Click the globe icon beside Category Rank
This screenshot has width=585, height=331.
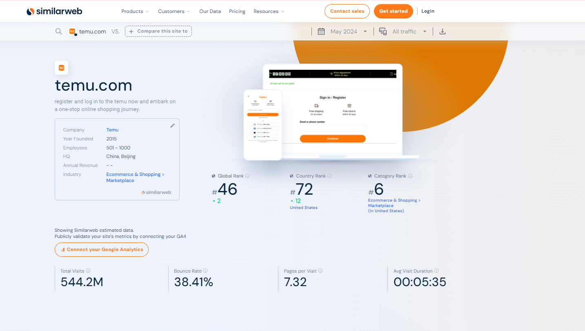coord(370,176)
